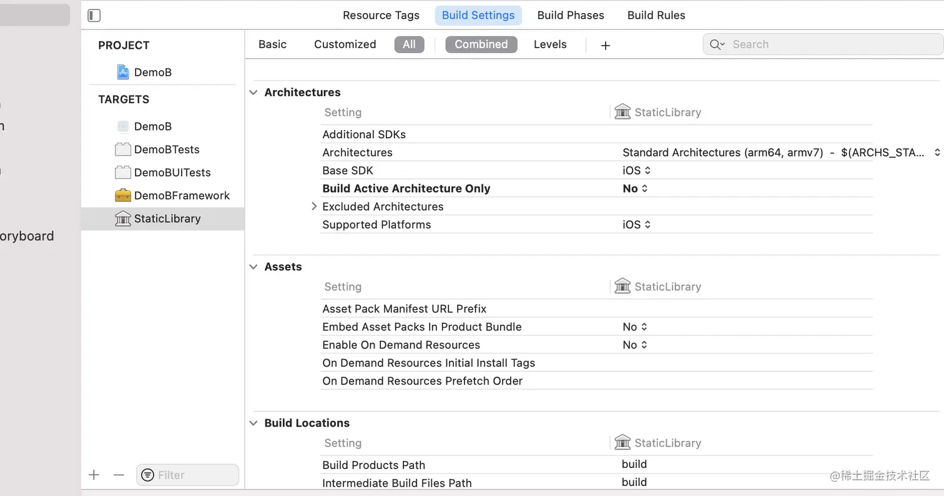
Task: Switch to Combined view toggle
Action: click(481, 44)
